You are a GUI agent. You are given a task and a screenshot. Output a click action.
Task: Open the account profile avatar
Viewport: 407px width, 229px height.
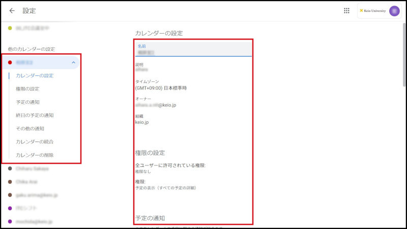click(394, 11)
